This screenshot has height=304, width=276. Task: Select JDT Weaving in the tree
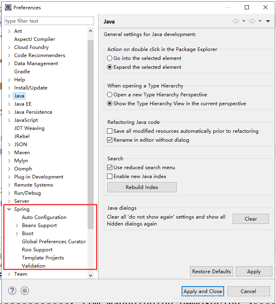(x=29, y=128)
